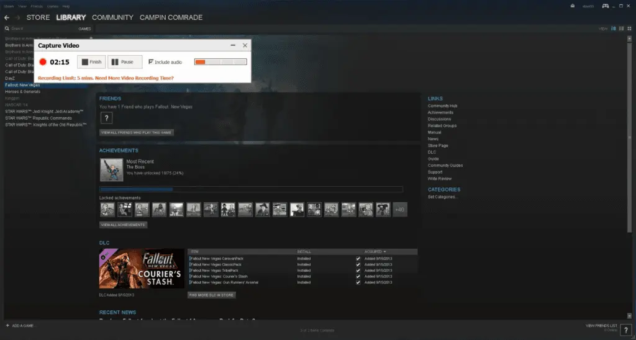Minimize the Capture Video window

233,45
